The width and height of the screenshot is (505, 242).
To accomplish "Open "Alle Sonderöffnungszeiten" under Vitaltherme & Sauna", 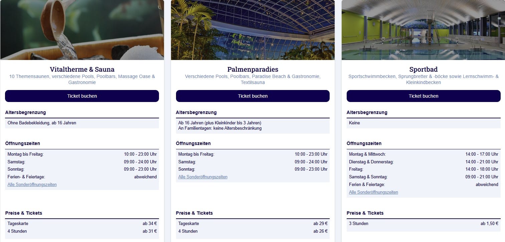I will click(x=32, y=184).
